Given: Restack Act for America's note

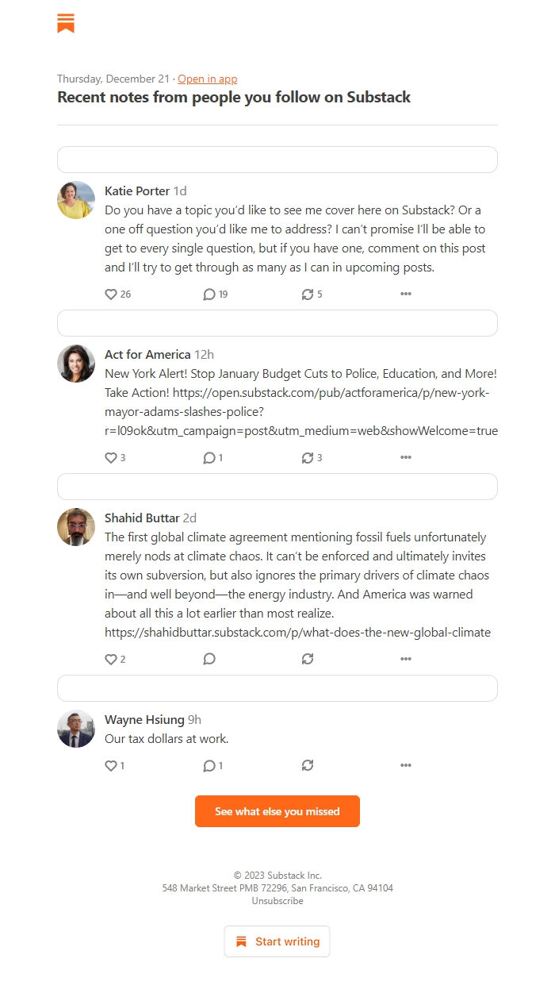Looking at the screenshot, I should [308, 457].
